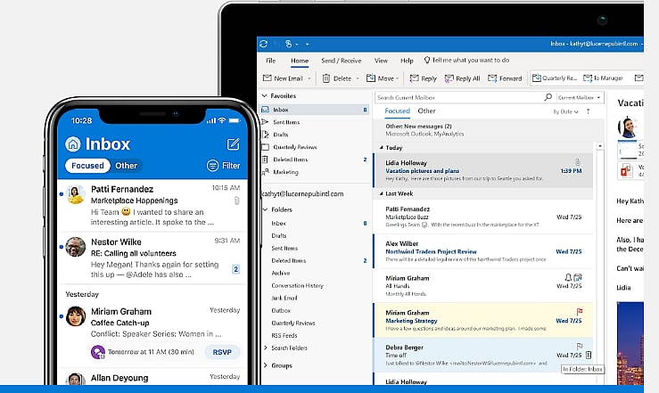This screenshot has height=393, width=659.
Task: Click the Reply All toolbar icon
Action: pyautogui.click(x=447, y=78)
